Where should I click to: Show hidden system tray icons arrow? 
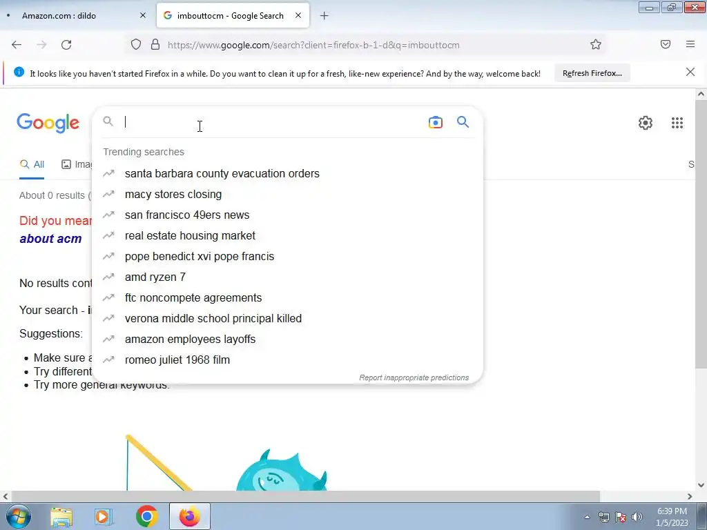pyautogui.click(x=587, y=517)
